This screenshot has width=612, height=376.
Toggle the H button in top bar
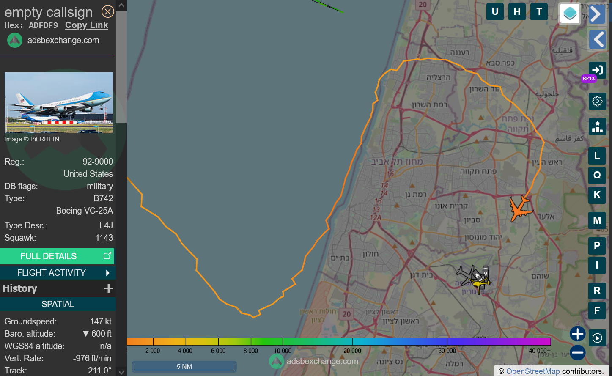click(x=517, y=12)
